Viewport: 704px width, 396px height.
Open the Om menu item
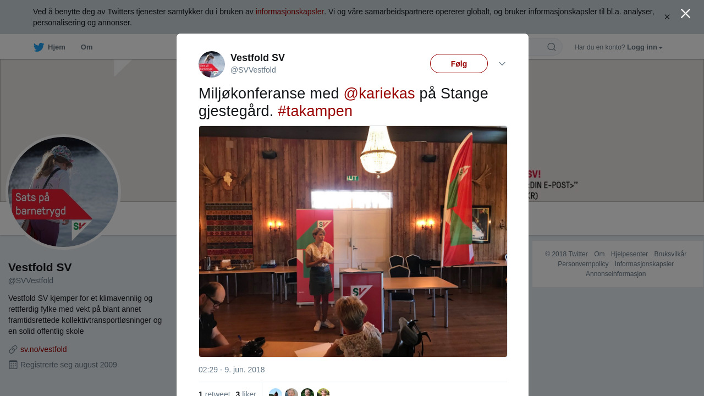click(86, 47)
